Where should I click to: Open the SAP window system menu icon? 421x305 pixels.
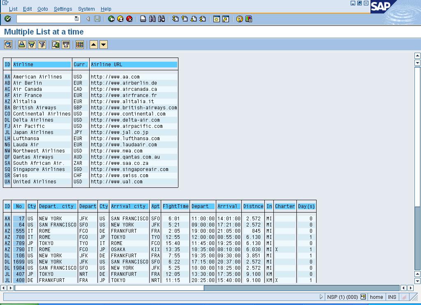click(5, 3)
